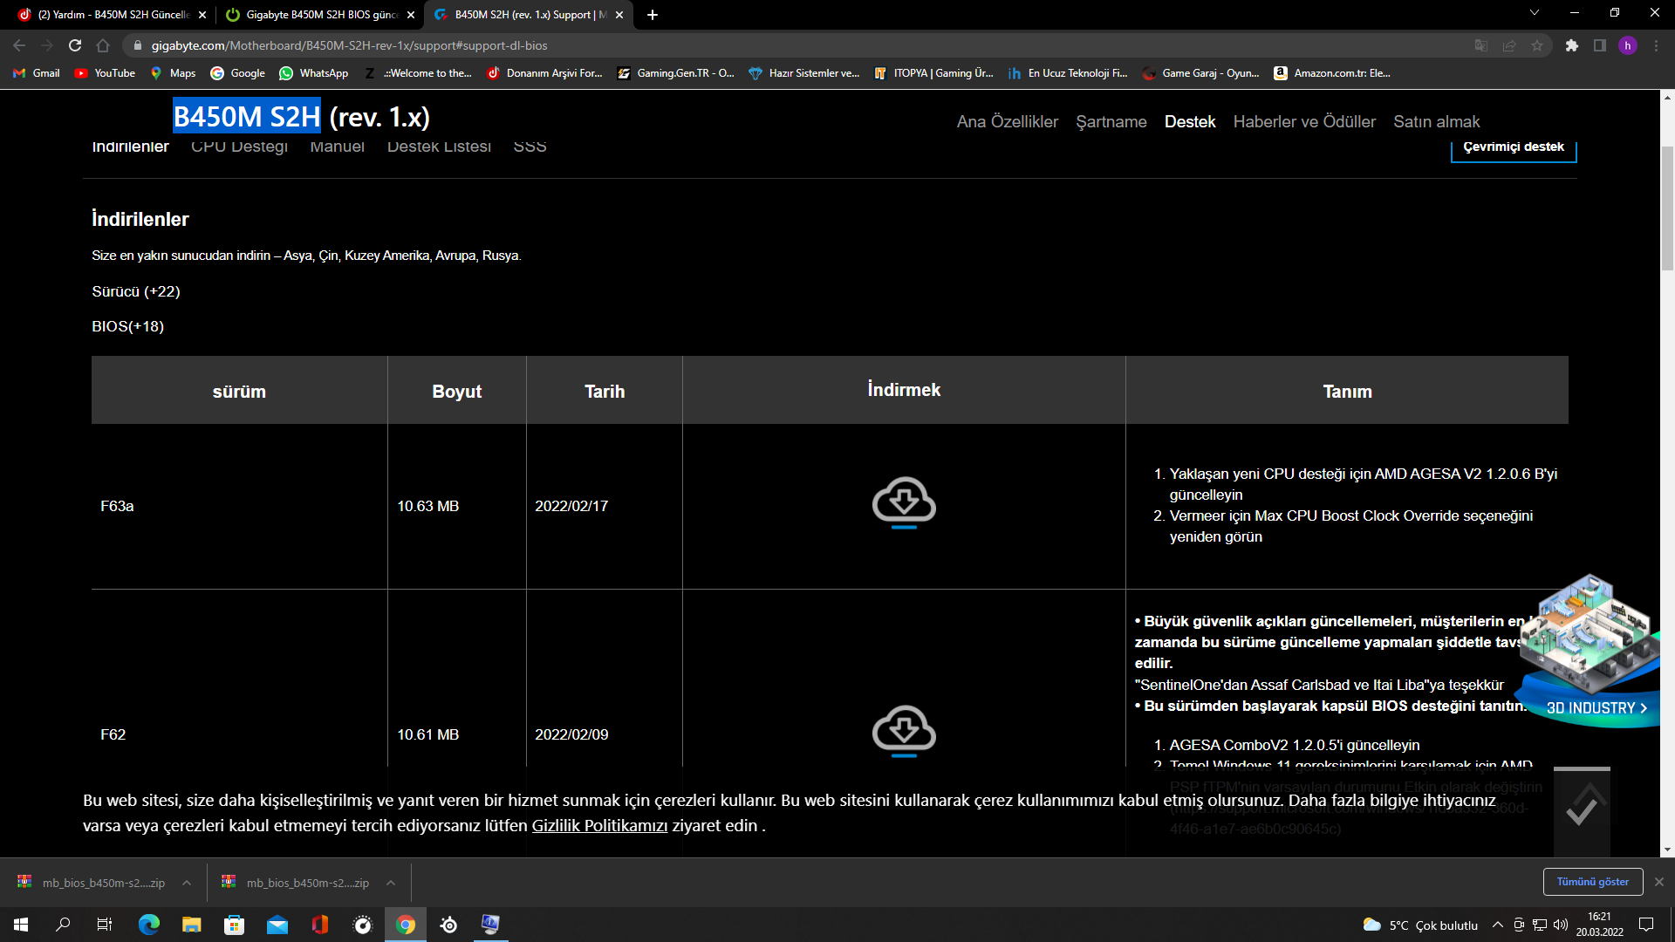The image size is (1675, 942).
Task: Open File Explorer from taskbar
Action: (x=191, y=925)
